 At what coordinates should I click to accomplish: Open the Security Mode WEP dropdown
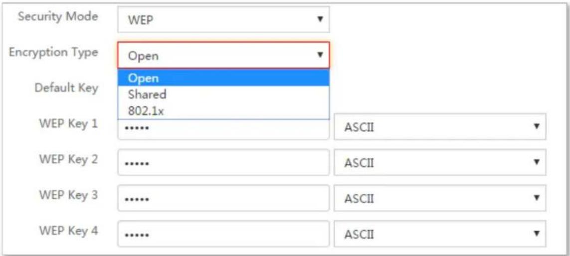223,19
